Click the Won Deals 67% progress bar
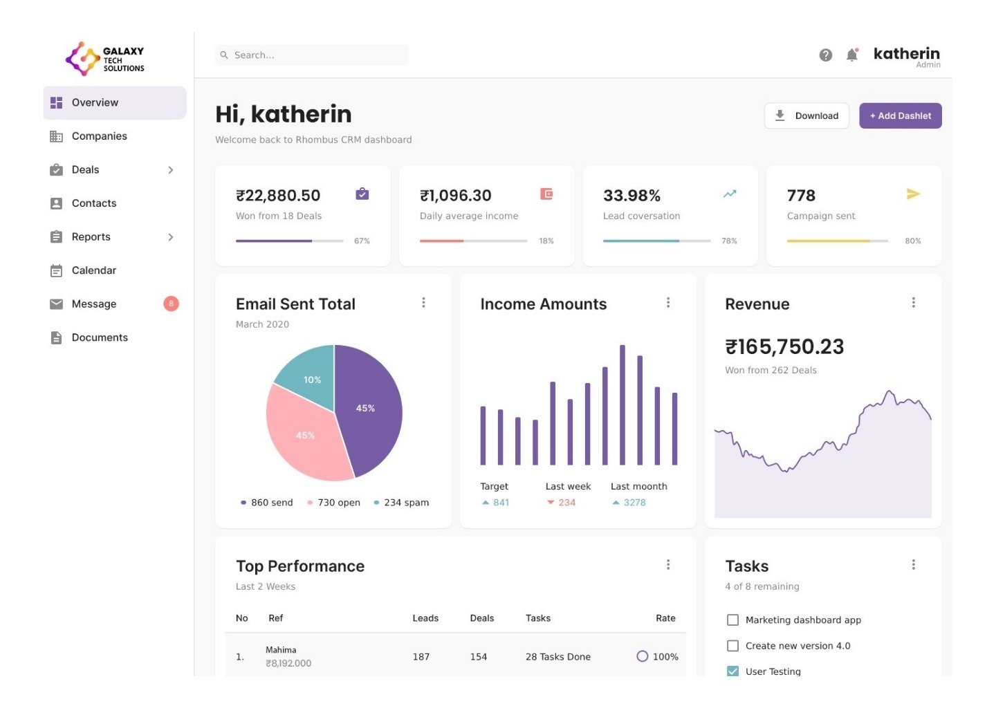 point(289,241)
